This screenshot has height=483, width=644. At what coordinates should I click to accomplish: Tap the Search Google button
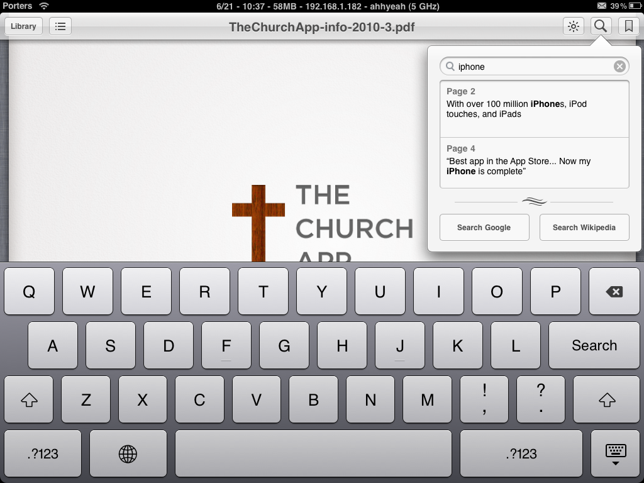point(484,228)
